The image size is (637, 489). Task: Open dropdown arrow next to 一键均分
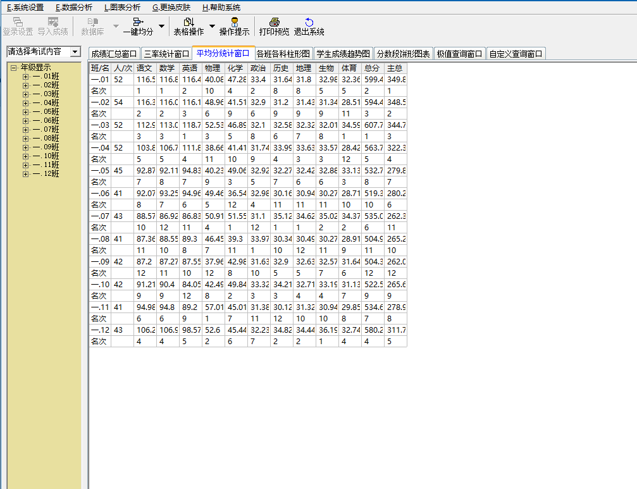(x=161, y=27)
